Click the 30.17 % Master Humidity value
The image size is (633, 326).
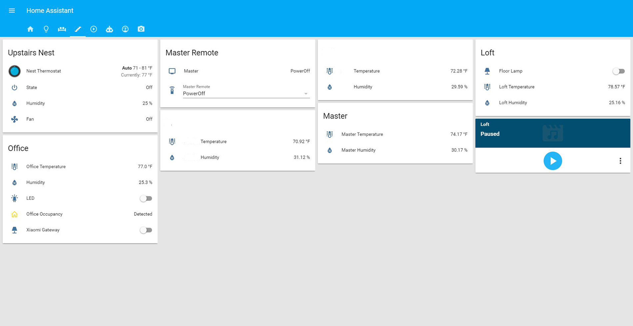pos(459,150)
